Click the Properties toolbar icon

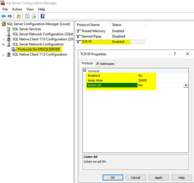pos(27,16)
